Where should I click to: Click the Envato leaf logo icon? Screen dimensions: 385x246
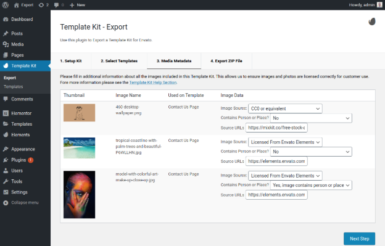(372, 22)
